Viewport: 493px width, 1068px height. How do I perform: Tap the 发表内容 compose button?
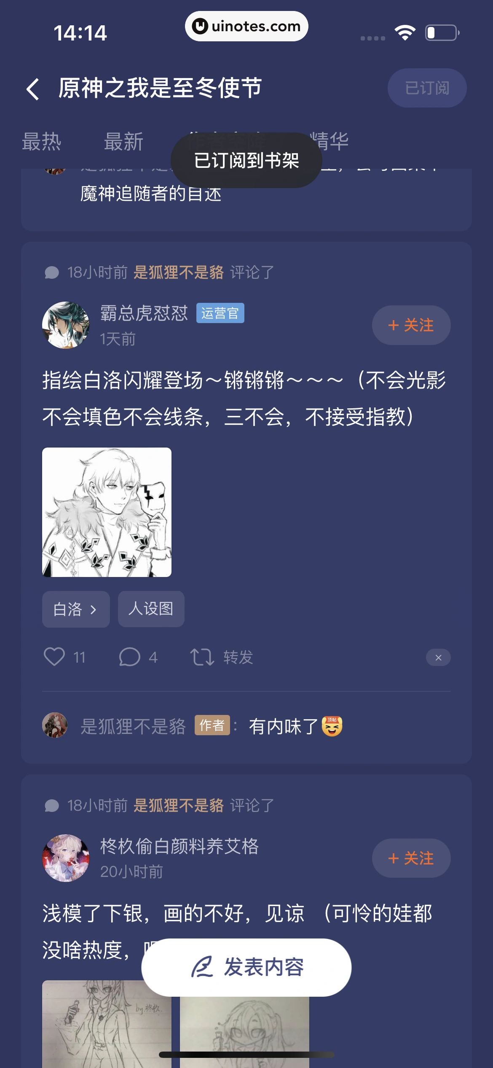point(246,968)
